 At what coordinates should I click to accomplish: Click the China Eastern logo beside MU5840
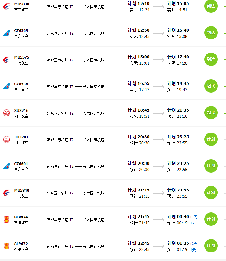[7, 193]
